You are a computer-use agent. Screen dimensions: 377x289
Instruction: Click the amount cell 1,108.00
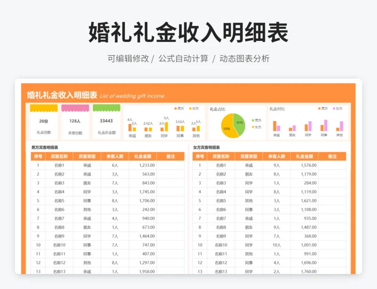coord(304,210)
